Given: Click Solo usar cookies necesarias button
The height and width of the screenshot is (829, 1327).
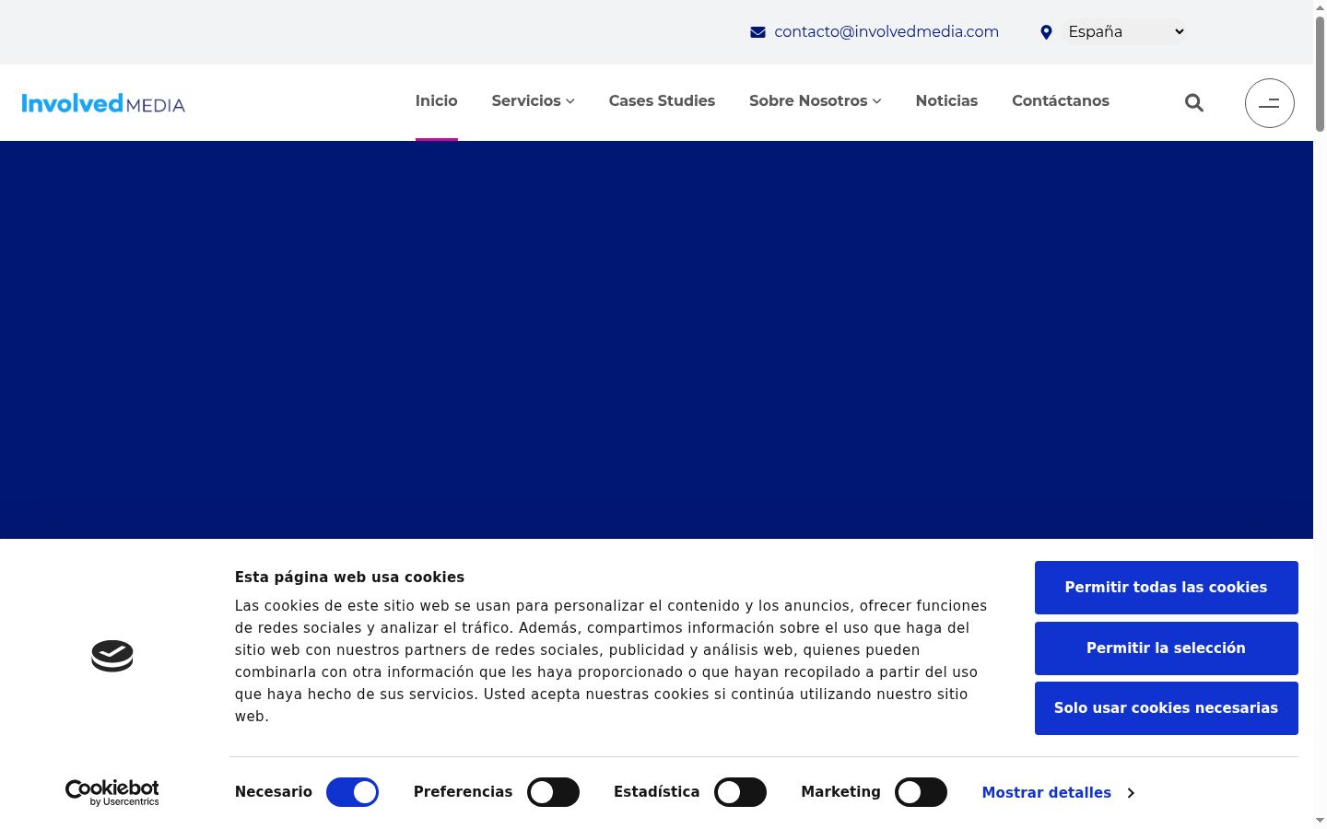Looking at the screenshot, I should 1167,708.
